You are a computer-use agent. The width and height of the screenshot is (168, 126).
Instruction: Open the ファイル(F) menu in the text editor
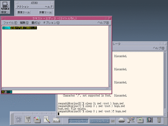click(10, 23)
